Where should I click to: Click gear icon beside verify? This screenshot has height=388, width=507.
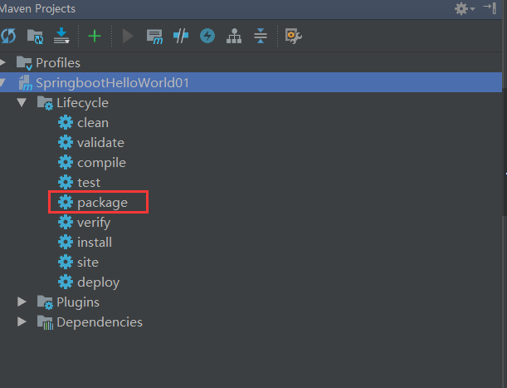66,222
